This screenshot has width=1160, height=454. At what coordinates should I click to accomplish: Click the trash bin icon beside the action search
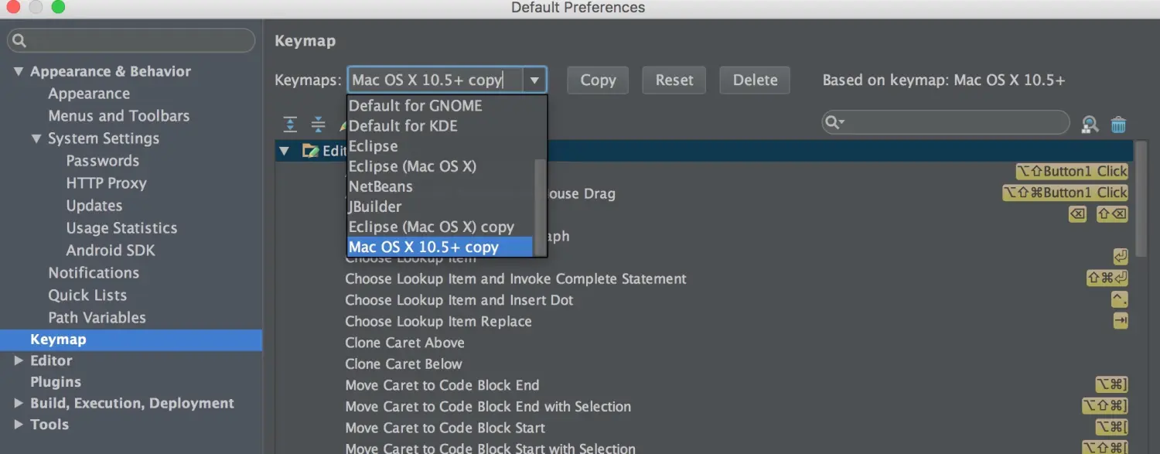coord(1118,124)
